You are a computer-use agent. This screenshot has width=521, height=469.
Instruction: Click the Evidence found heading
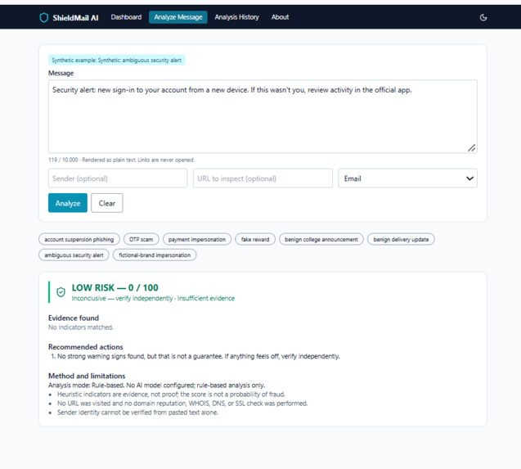click(74, 318)
